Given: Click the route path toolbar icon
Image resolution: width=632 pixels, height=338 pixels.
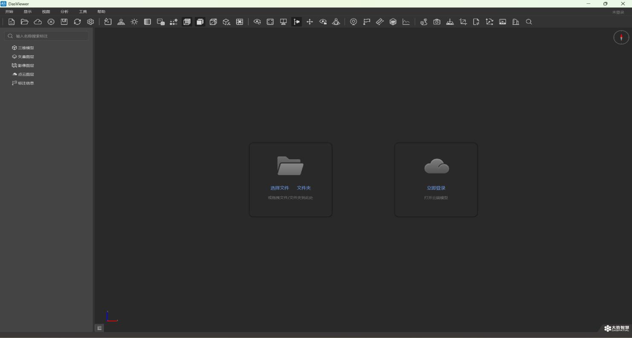Looking at the screenshot, I should pyautogui.click(x=424, y=22).
